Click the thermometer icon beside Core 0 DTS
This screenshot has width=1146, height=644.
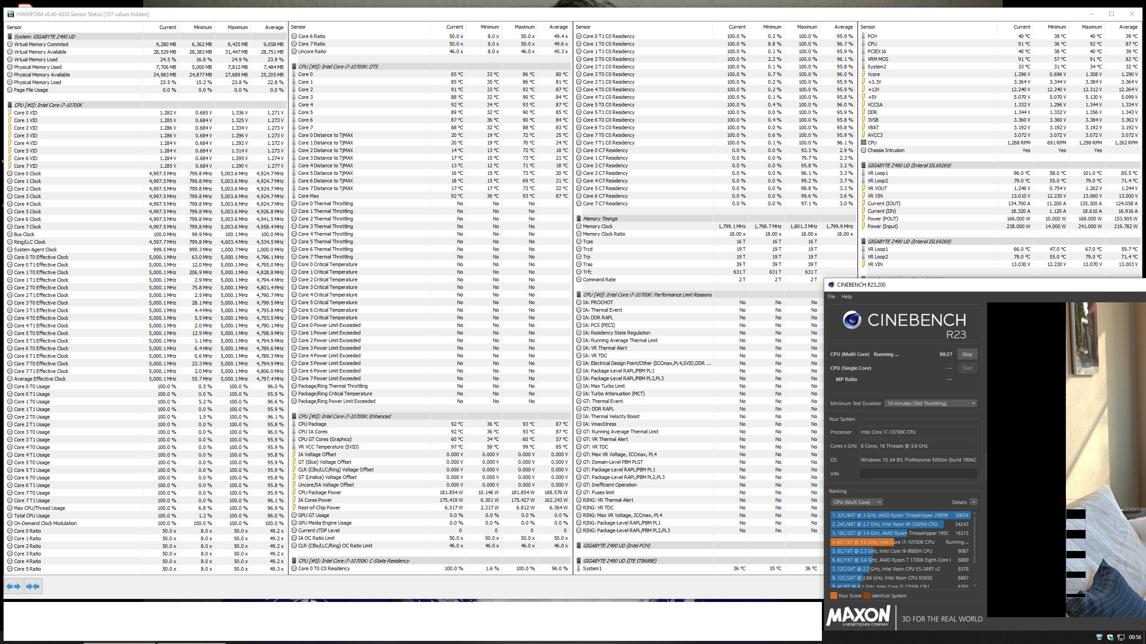294,74
